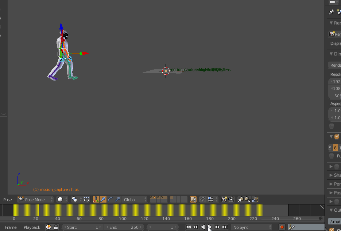
Task: Toggle manipulate center points icon
Action: (86, 200)
